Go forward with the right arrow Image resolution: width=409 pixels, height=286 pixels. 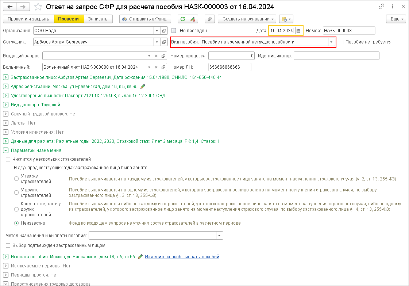pyautogui.click(x=23, y=7)
